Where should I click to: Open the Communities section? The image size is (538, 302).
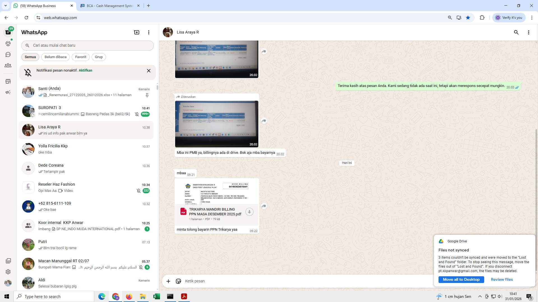pyautogui.click(x=8, y=65)
